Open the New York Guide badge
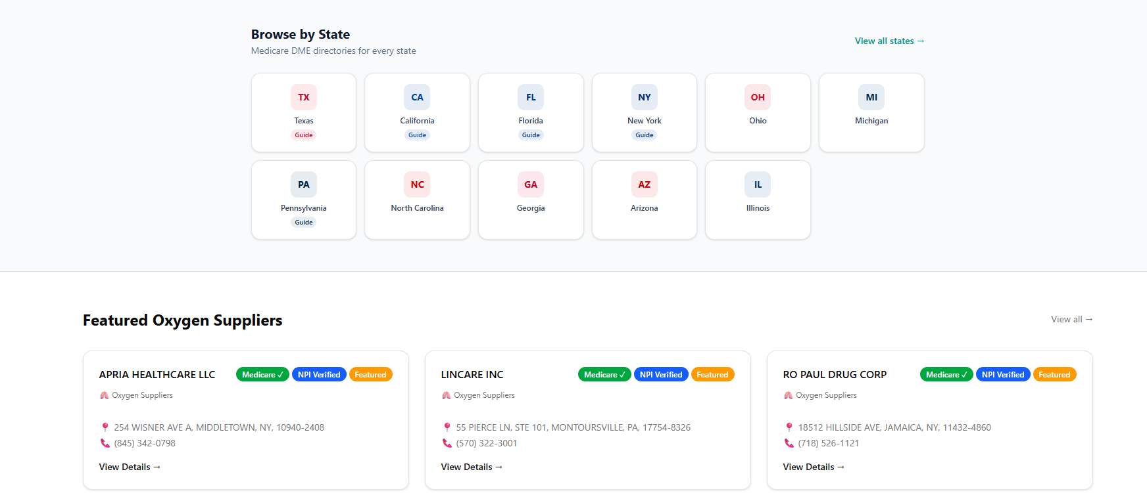 click(x=645, y=135)
